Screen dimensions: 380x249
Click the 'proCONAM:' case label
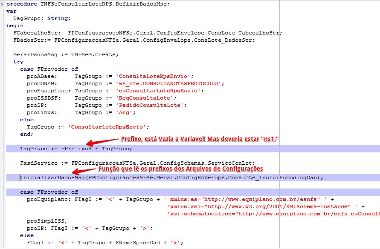pyautogui.click(x=42, y=83)
